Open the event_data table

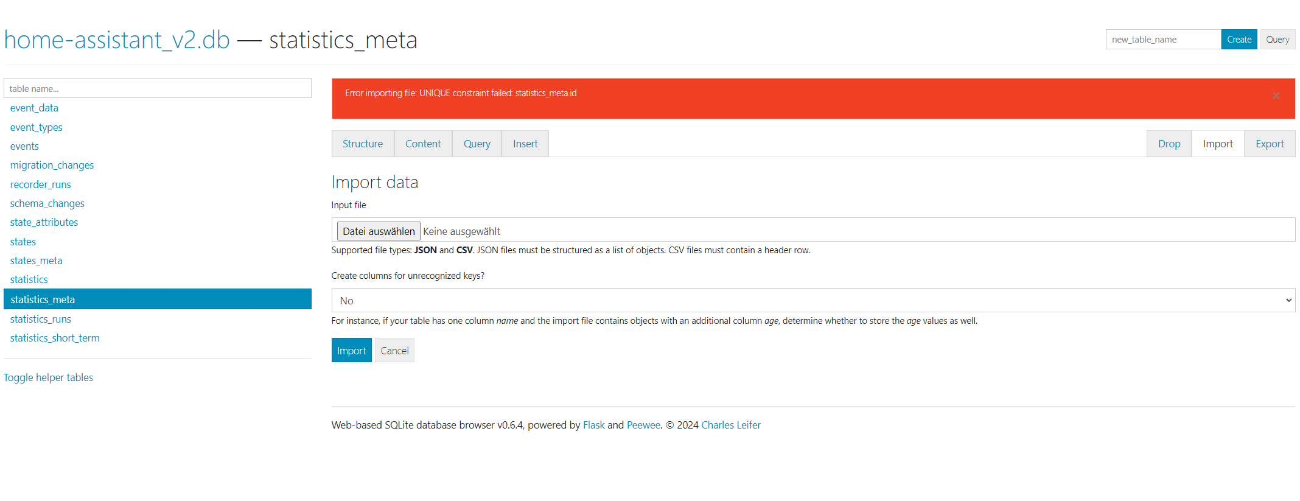click(x=34, y=108)
